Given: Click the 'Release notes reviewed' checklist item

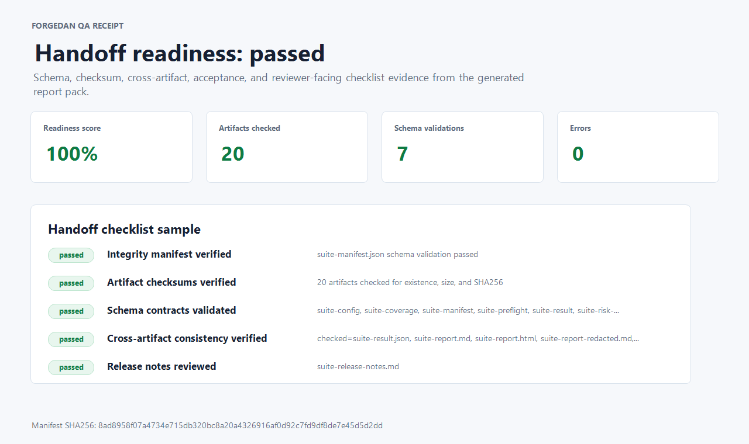Looking at the screenshot, I should point(162,366).
